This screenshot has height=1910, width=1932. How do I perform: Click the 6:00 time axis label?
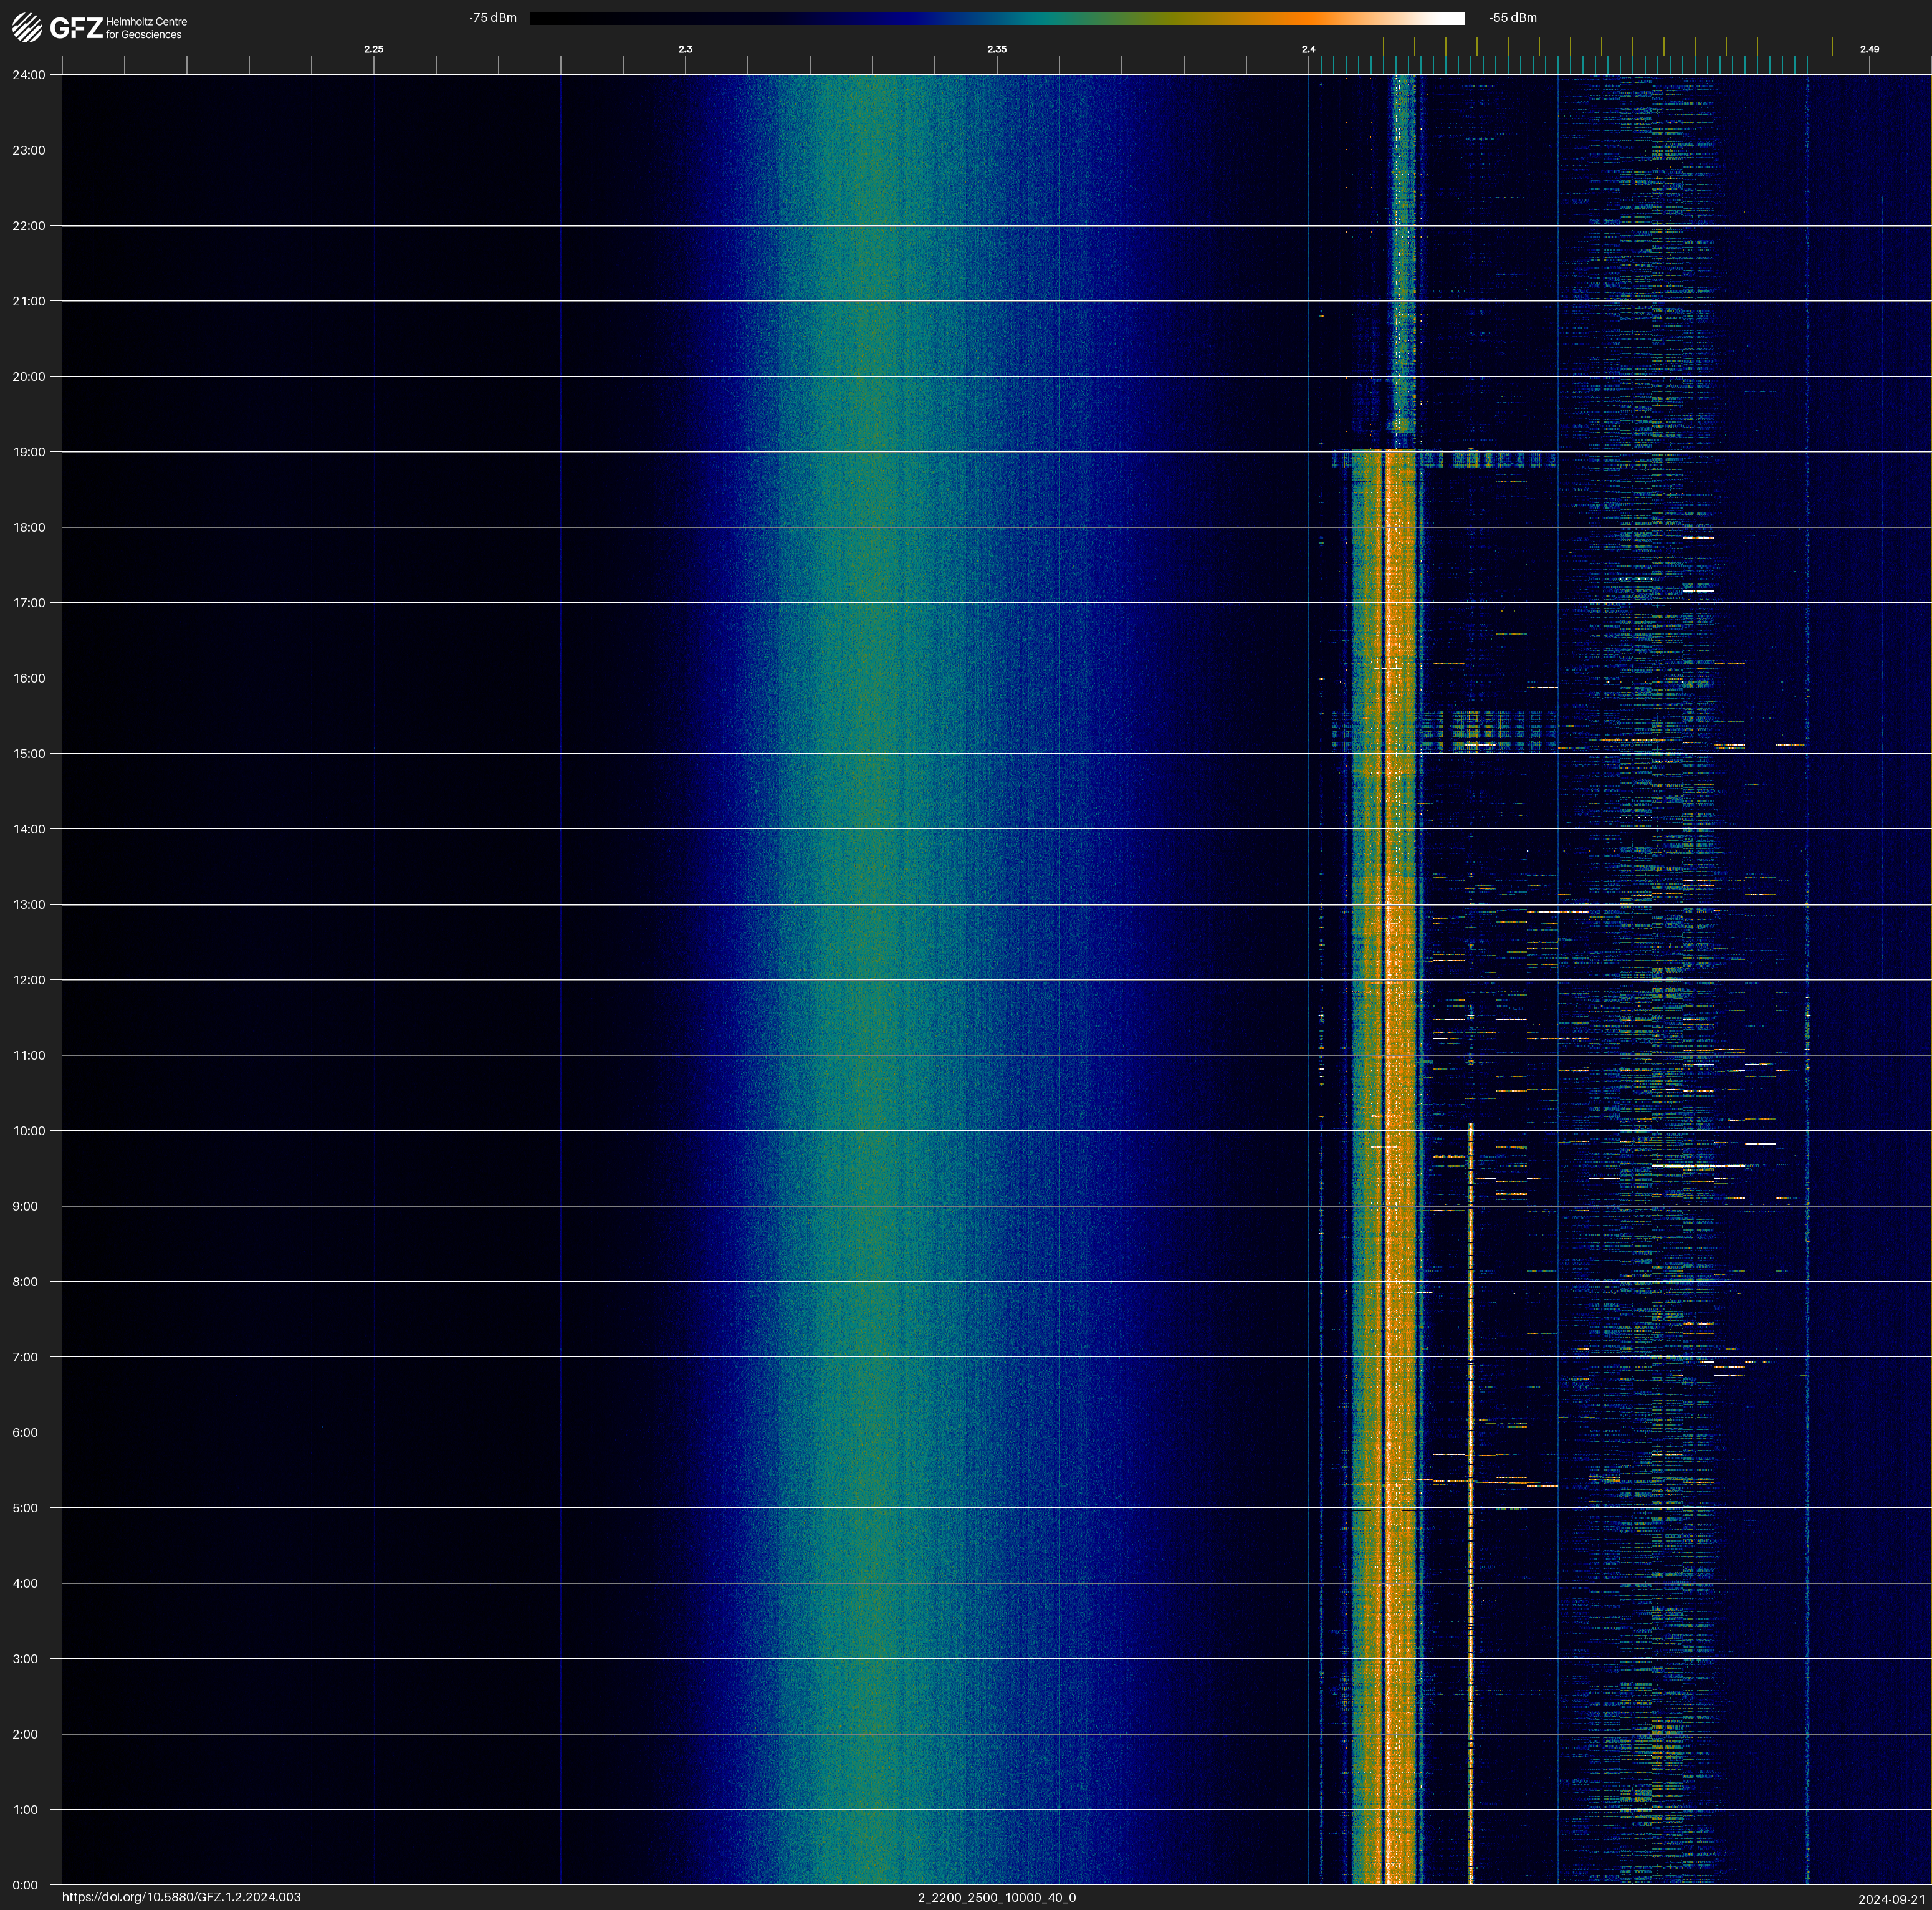[x=26, y=1432]
